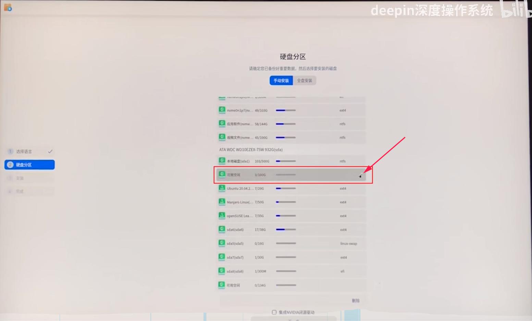Click the 7/35G size value
The height and width of the screenshot is (321, 532).
tap(259, 216)
